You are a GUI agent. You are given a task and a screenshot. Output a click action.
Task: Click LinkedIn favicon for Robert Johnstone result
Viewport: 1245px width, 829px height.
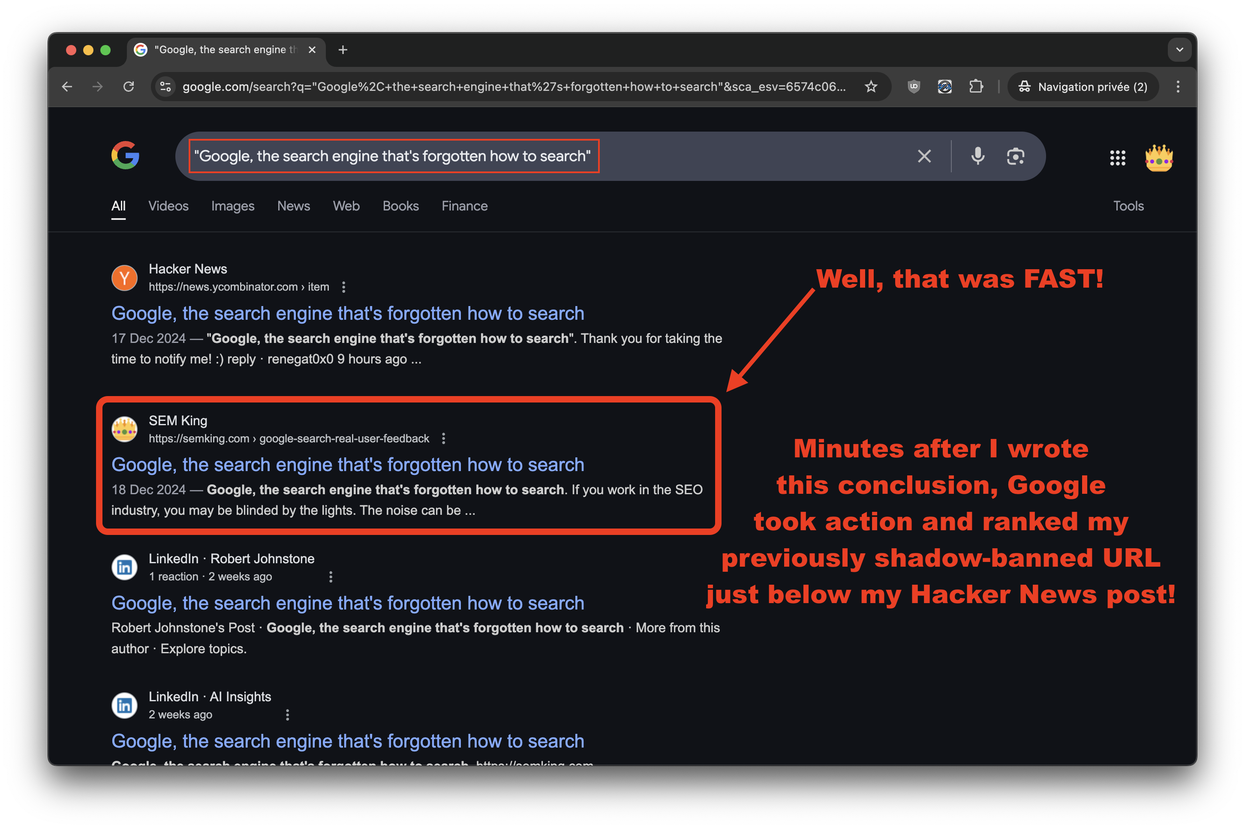click(x=124, y=567)
